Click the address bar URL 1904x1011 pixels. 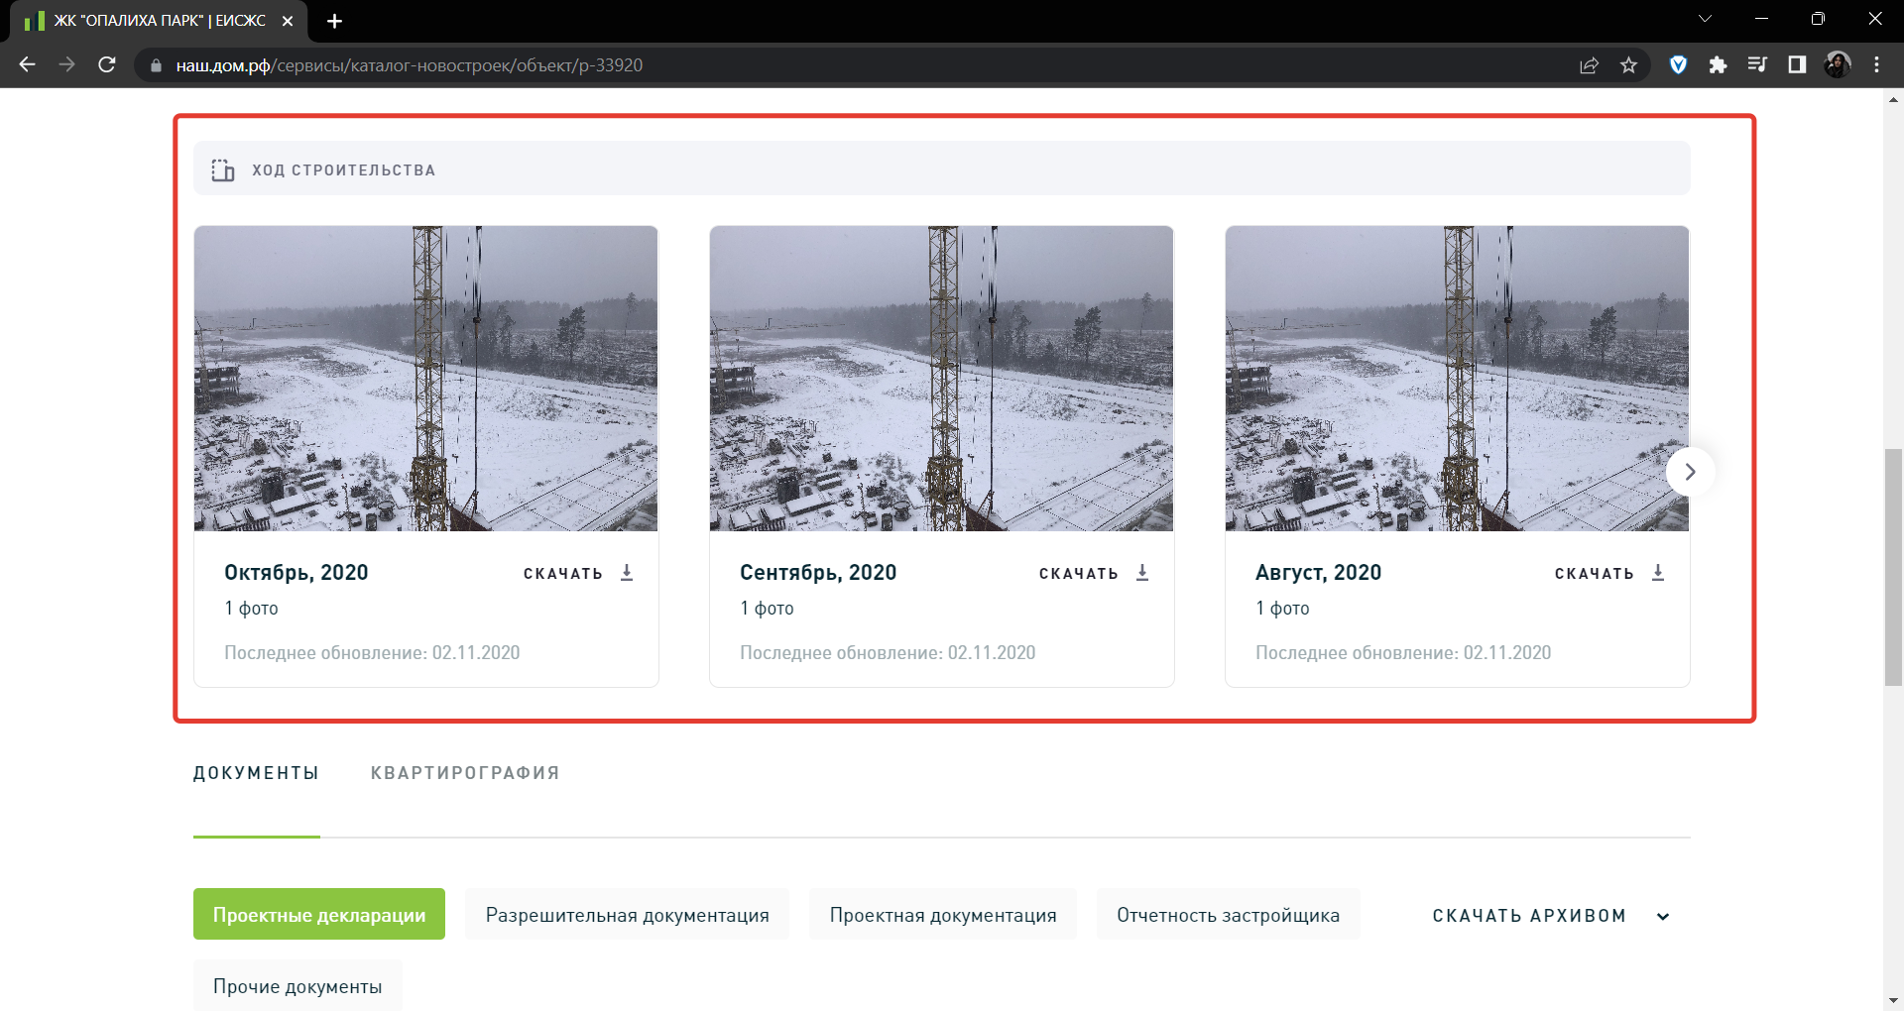tap(409, 65)
